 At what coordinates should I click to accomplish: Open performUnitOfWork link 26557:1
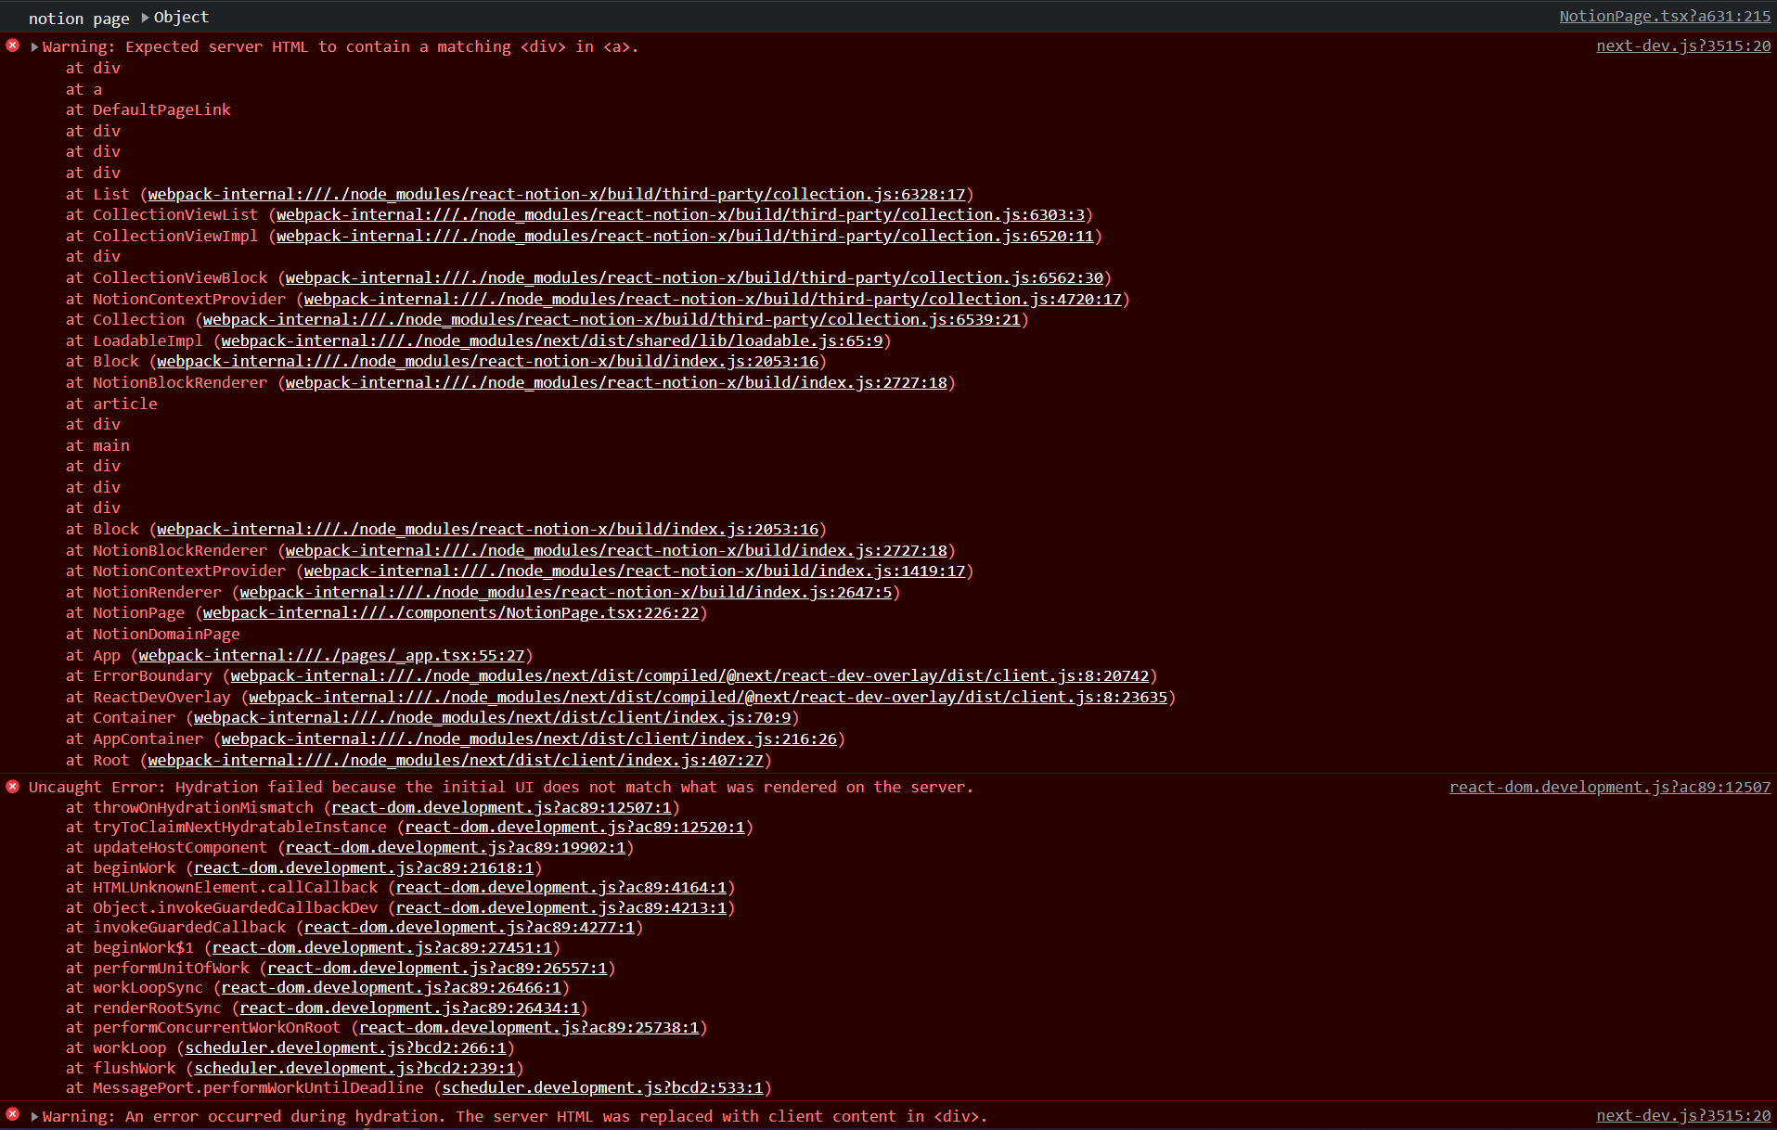(437, 968)
